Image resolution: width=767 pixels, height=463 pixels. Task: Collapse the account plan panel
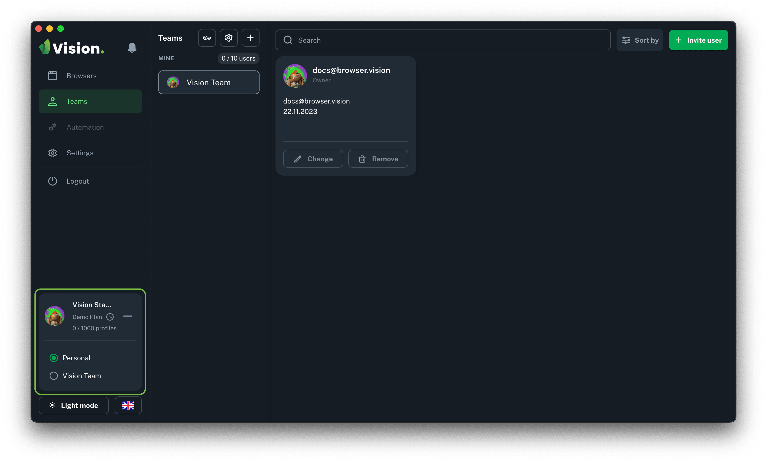click(127, 316)
